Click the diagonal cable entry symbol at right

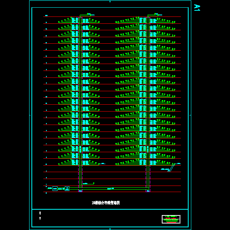pyautogui.click(x=172, y=168)
